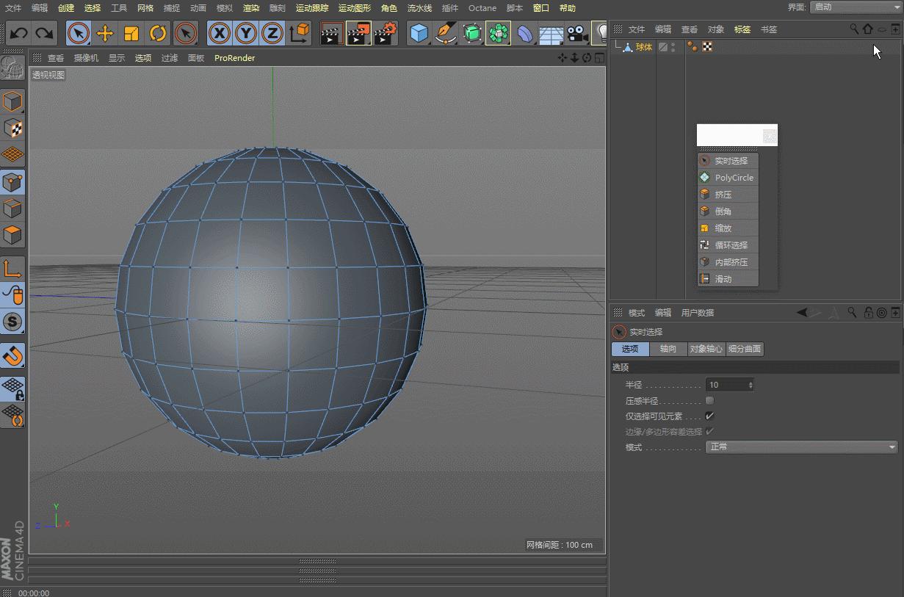Click the Floor environment icon
The image size is (904, 597).
point(551,34)
